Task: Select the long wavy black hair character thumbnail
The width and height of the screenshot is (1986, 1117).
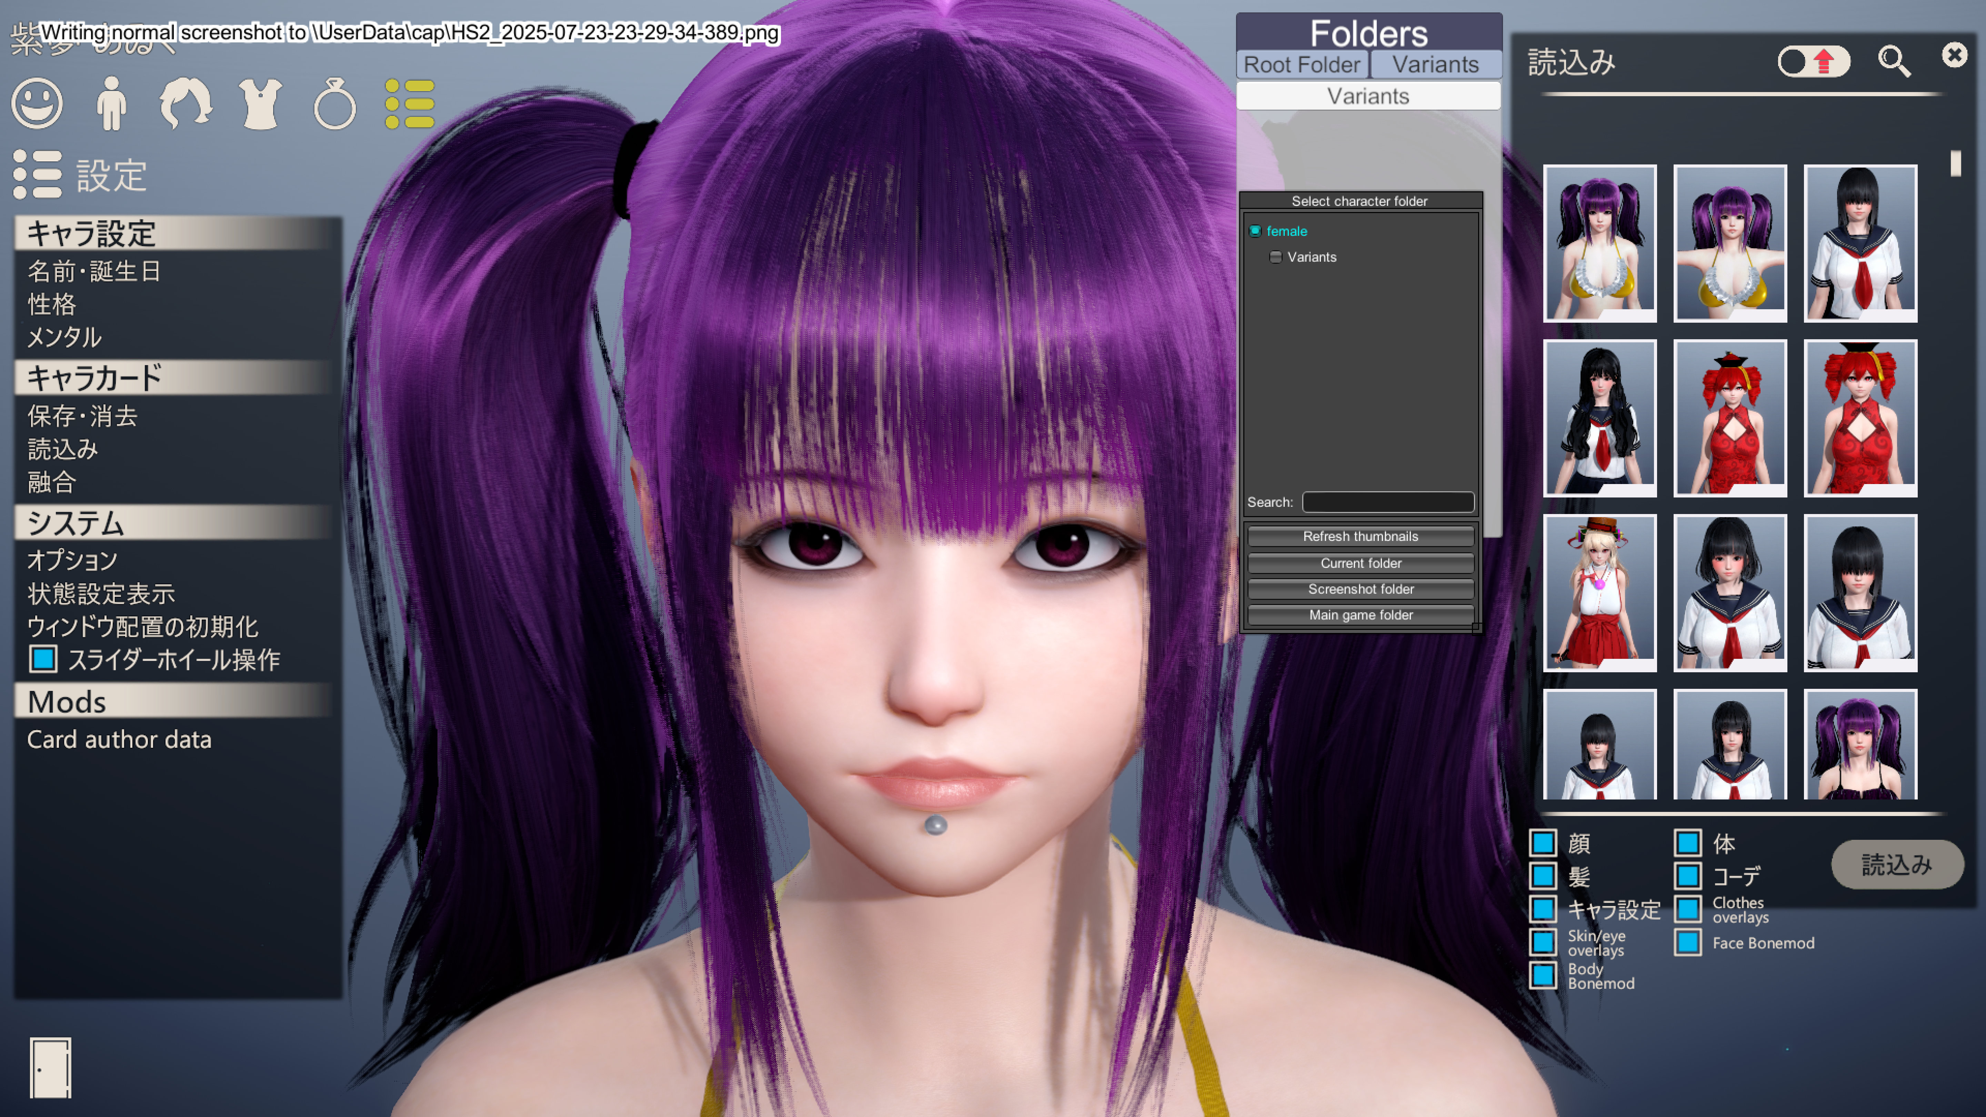Action: 1600,418
